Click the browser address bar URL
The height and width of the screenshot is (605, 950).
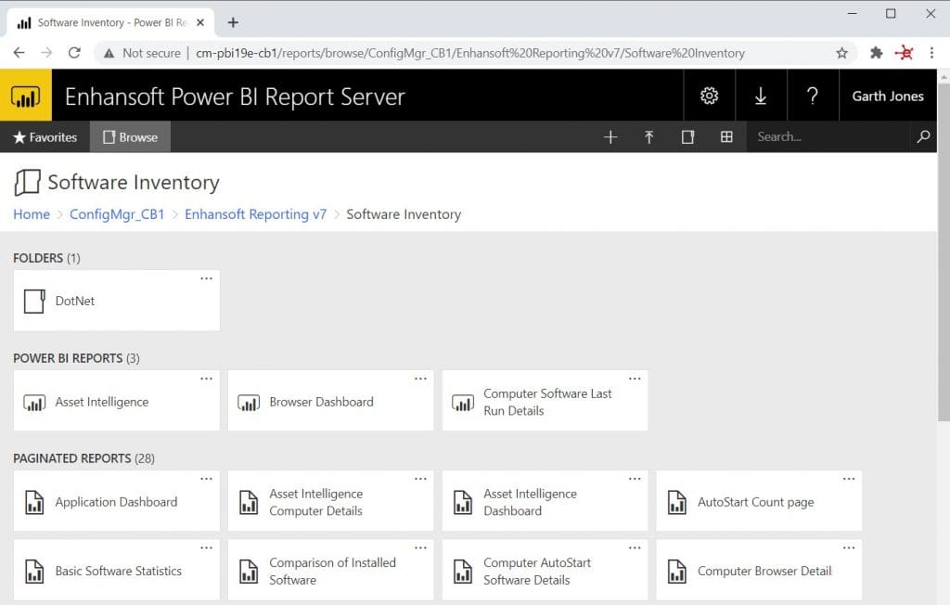click(469, 53)
